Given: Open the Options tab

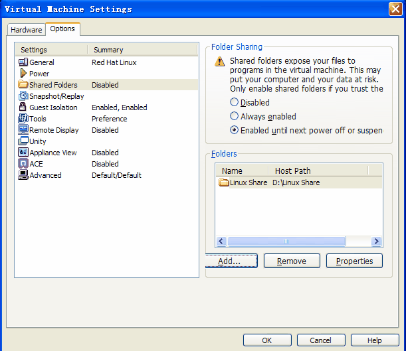Looking at the screenshot, I should (x=62, y=29).
